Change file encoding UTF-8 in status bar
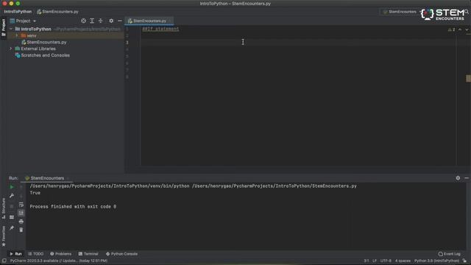 [x=386, y=261]
